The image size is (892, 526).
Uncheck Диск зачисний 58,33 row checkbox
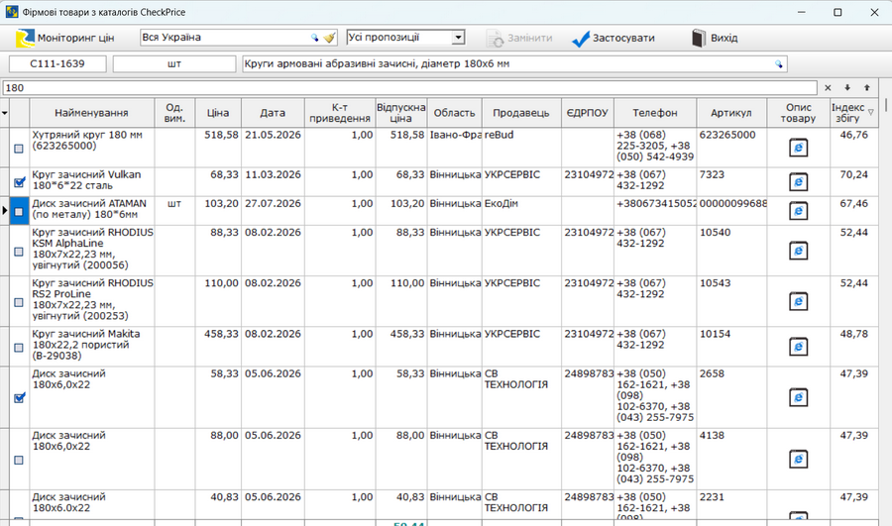(x=19, y=397)
